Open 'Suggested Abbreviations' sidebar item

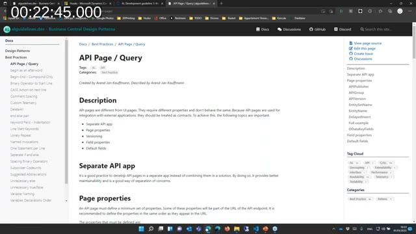tap(29, 174)
